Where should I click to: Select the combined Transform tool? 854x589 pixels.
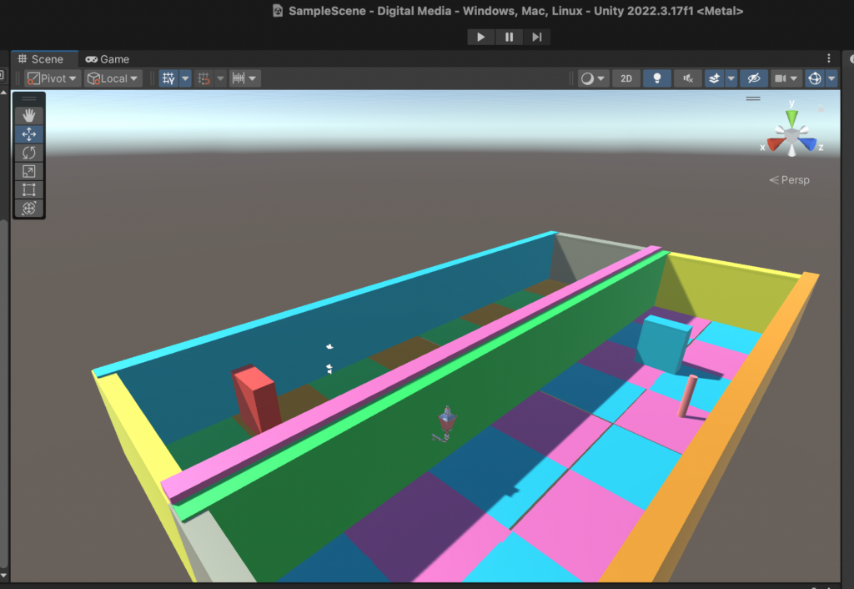pyautogui.click(x=29, y=208)
